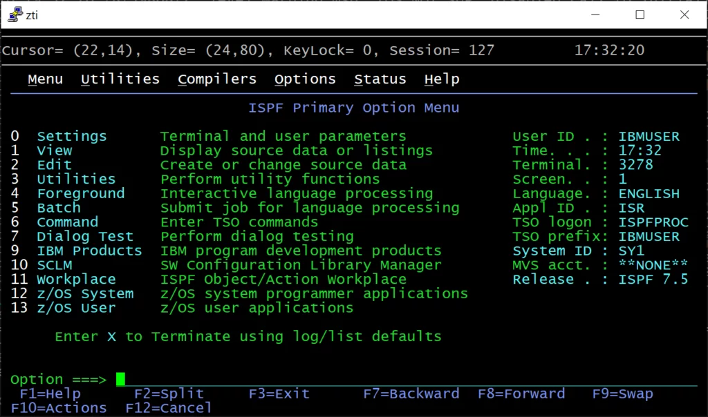Click F3=Exit to leave the menu
This screenshot has width=708, height=417.
(x=279, y=394)
